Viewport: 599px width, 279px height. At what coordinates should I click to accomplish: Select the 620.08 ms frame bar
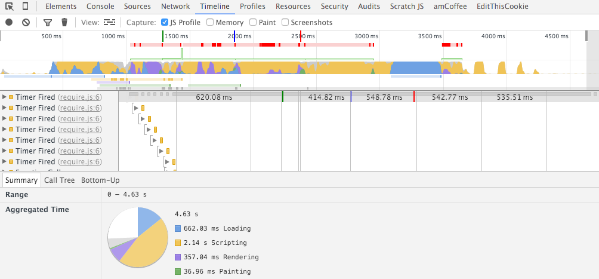pos(214,97)
